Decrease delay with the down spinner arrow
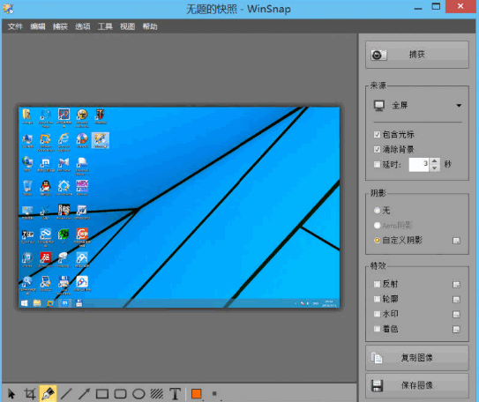The image size is (479, 402). click(434, 167)
